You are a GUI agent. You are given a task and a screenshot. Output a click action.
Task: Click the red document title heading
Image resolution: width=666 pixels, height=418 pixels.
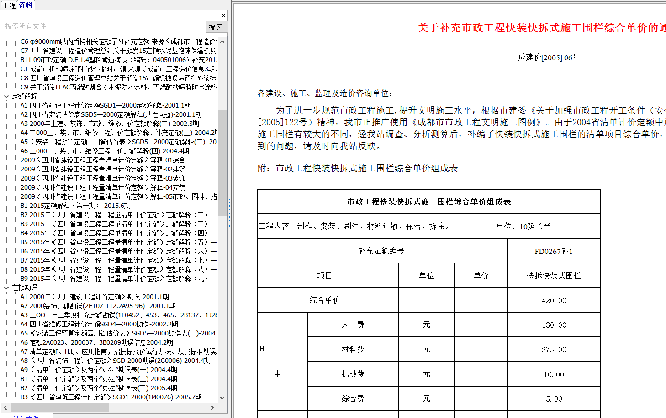point(541,28)
